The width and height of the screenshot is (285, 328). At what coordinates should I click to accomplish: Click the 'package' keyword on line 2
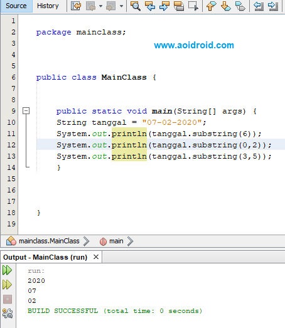(53, 32)
